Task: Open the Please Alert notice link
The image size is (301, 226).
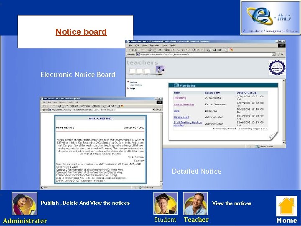Action: coord(181,117)
